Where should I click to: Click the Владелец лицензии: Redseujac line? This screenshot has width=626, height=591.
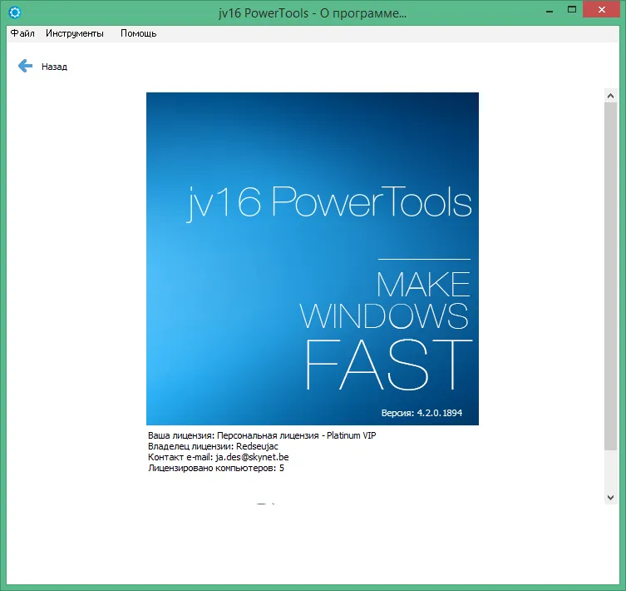213,446
